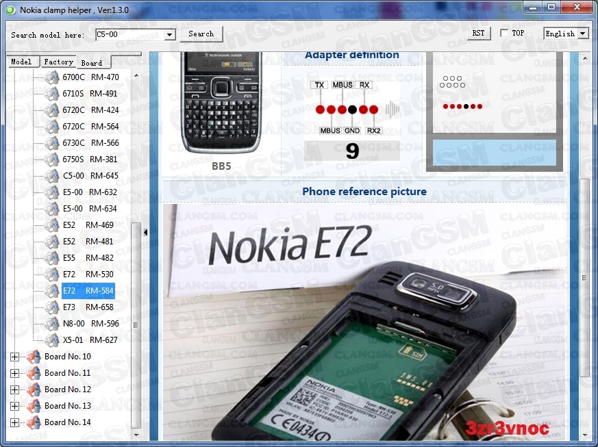
Task: Click the phone icon beside E5-00 RM-634
Action: pos(52,209)
